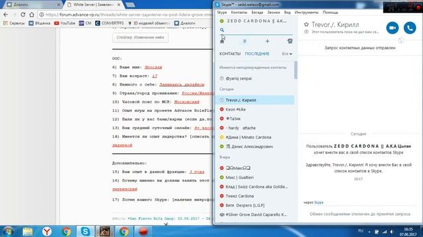Open the ID моделей объектов bookmark
This screenshot has width=423, height=237.
(149, 23)
